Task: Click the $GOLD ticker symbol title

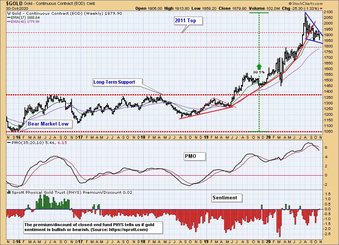Action: pos(14,3)
